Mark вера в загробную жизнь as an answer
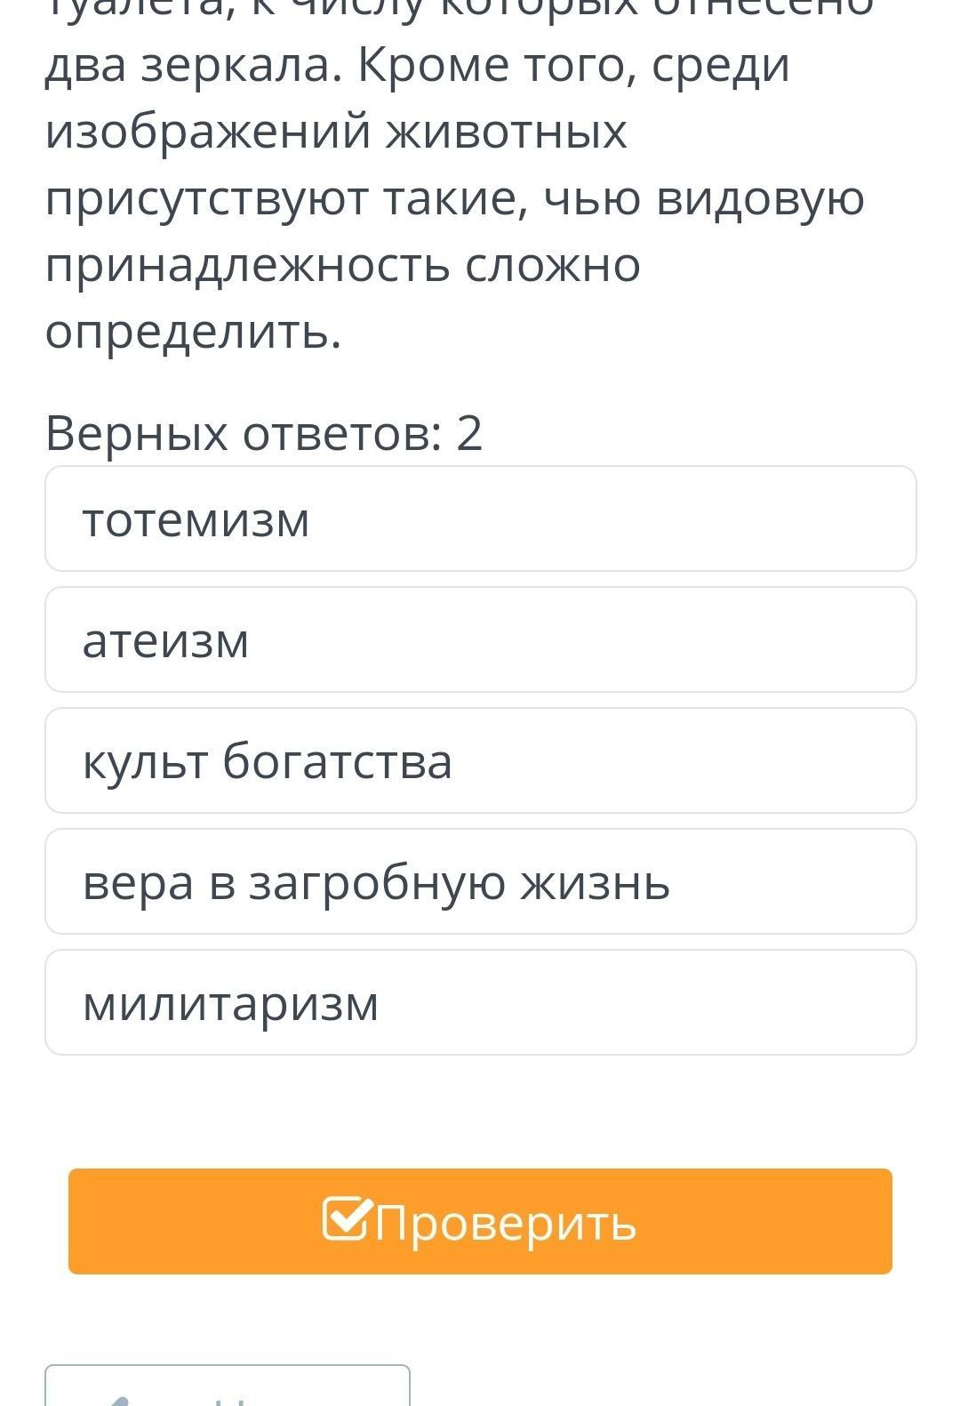The width and height of the screenshot is (960, 1406). tap(480, 882)
